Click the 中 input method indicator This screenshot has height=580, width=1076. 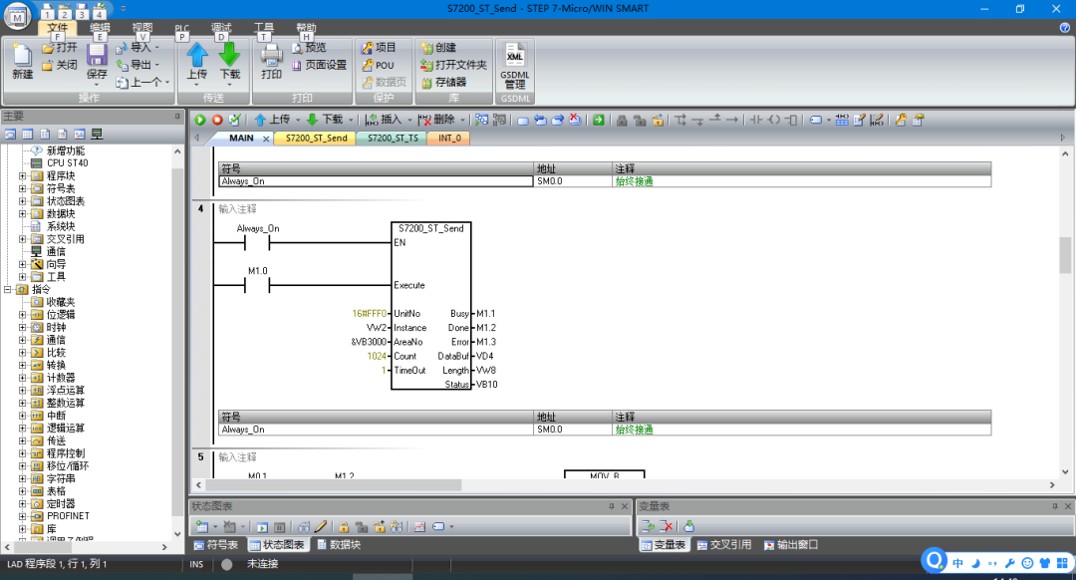click(x=958, y=563)
